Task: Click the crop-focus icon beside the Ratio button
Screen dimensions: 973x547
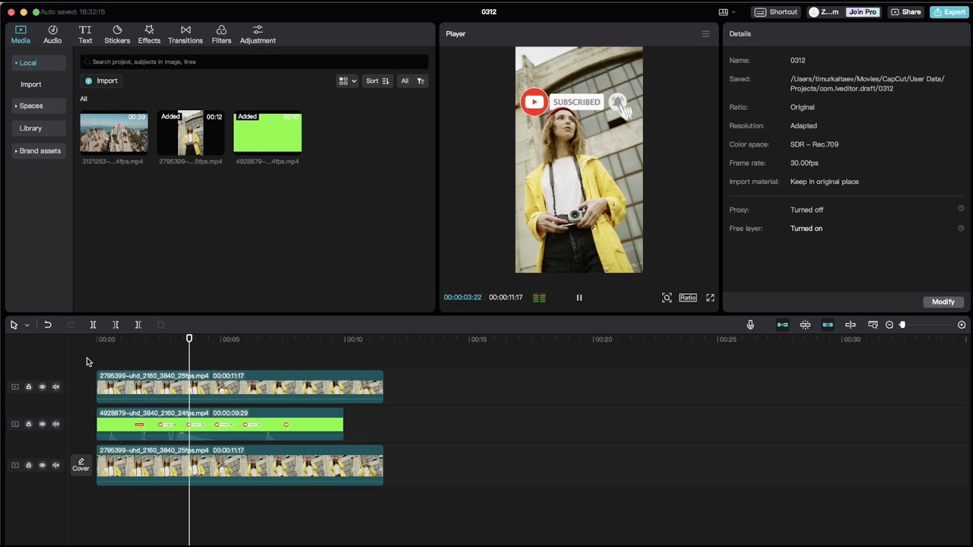Action: (x=667, y=298)
